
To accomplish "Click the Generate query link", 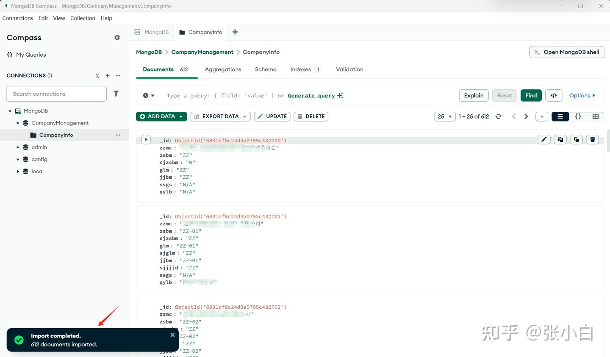I will [311, 96].
